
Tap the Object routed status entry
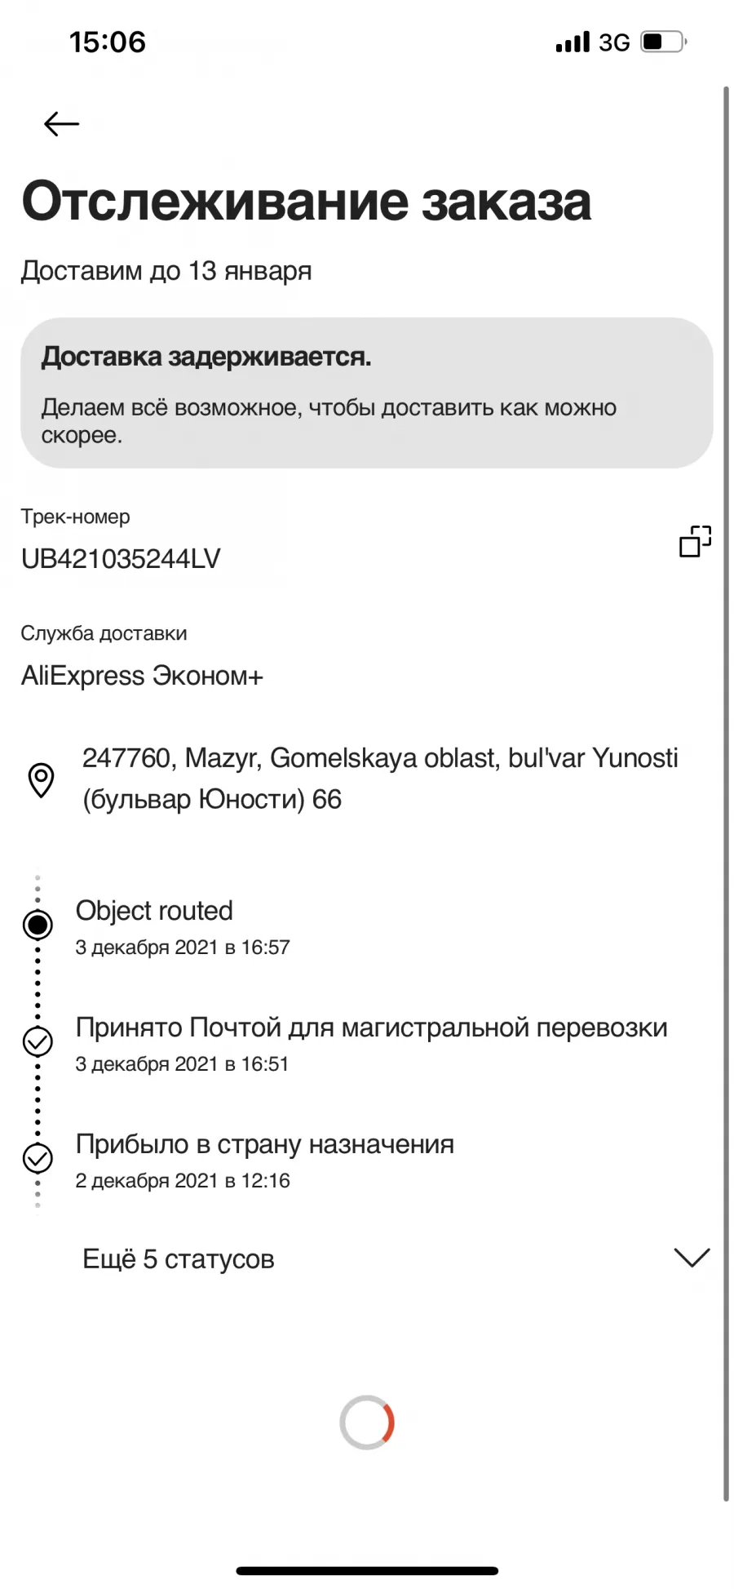[x=183, y=927]
